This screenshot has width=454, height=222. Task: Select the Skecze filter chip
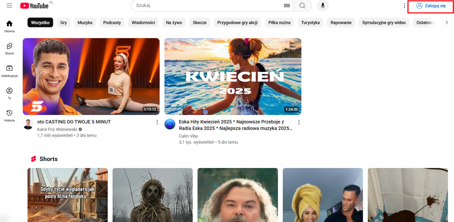coord(200,23)
